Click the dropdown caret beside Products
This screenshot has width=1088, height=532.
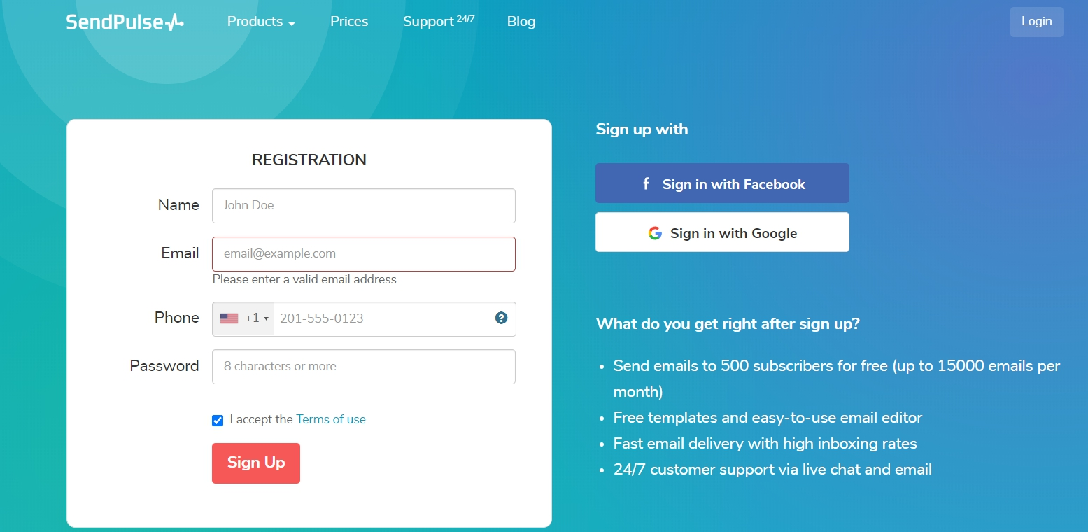click(x=291, y=23)
